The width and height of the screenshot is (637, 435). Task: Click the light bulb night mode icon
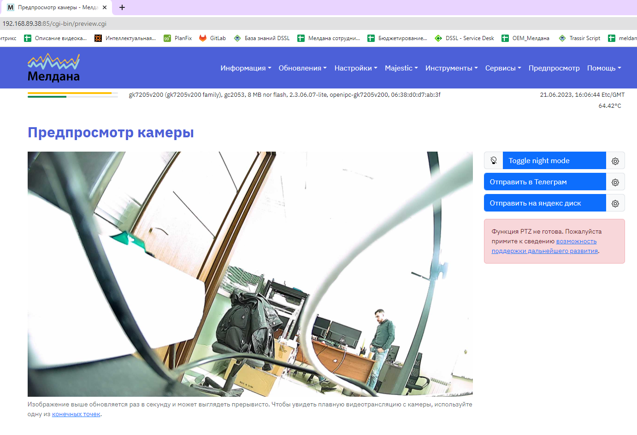494,161
